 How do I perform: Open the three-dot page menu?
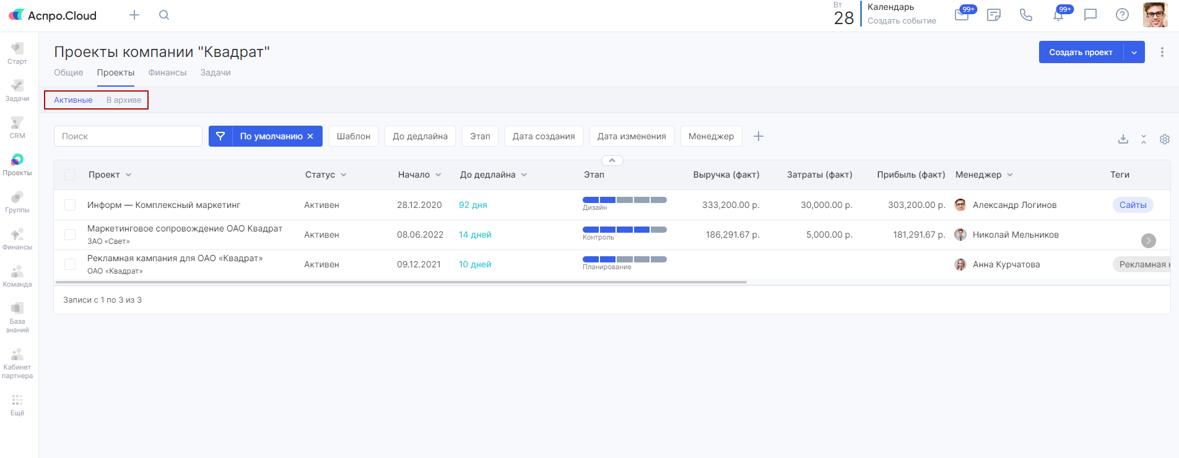click(1162, 52)
